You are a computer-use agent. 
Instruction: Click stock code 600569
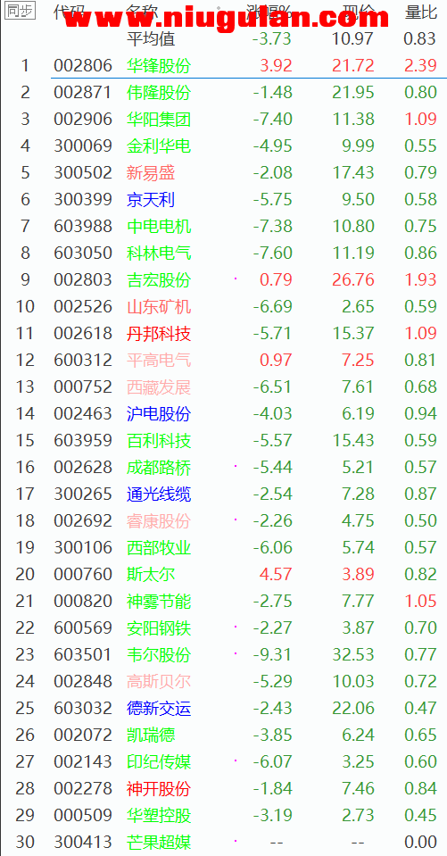click(83, 627)
